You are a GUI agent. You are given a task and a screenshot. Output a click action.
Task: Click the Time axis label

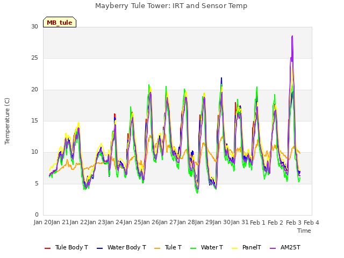[304, 231]
